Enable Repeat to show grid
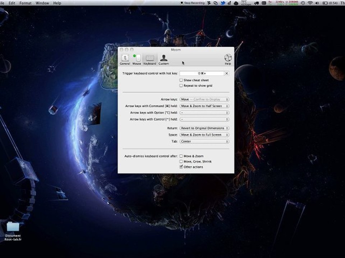The height and width of the screenshot is (258, 345). point(181,86)
